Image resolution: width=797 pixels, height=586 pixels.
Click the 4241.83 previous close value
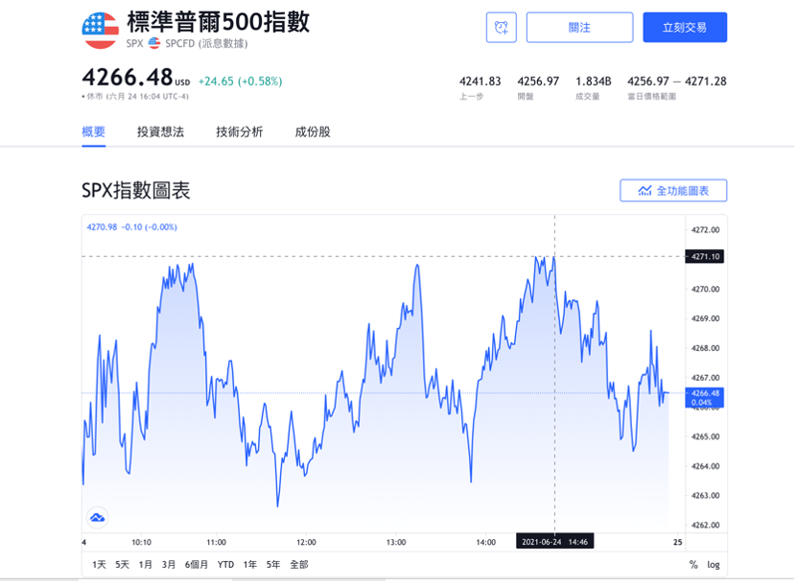481,82
